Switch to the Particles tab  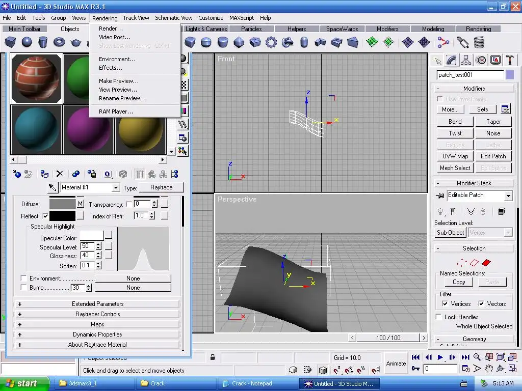tap(251, 29)
